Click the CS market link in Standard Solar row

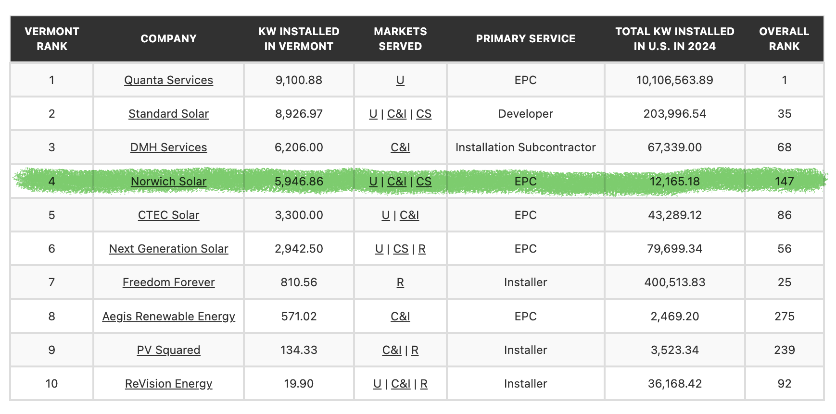pos(424,114)
